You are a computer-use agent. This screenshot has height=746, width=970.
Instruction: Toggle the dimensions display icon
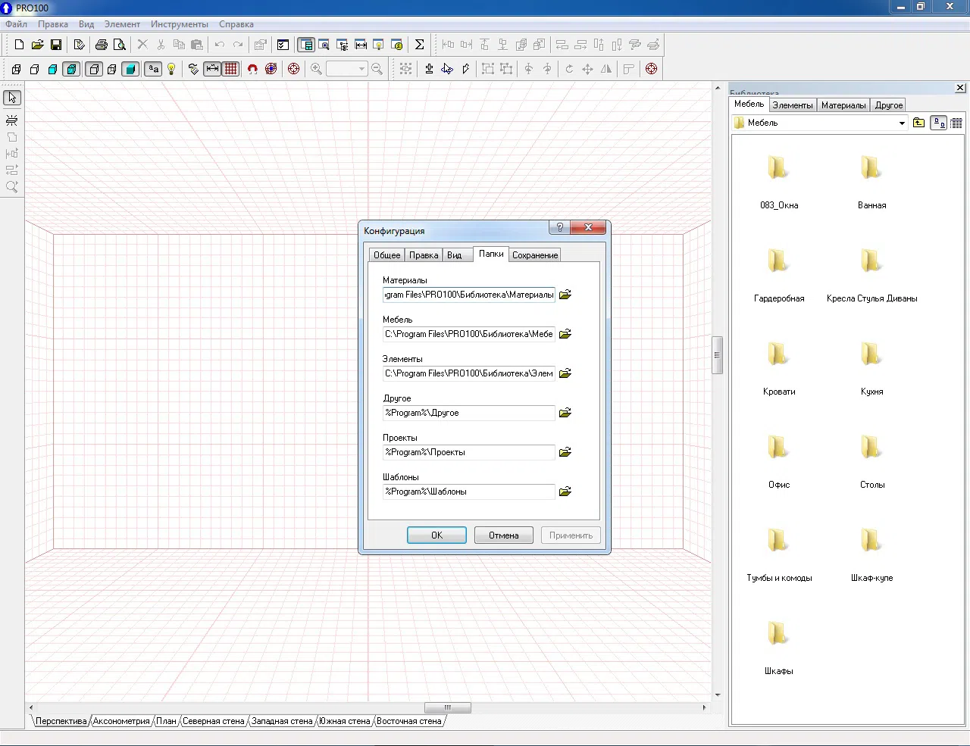pos(212,69)
